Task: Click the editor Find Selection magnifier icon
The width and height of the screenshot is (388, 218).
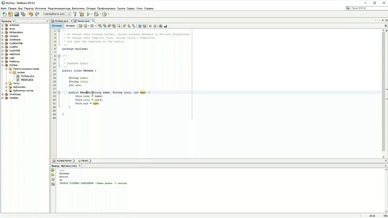Action: (x=99, y=26)
